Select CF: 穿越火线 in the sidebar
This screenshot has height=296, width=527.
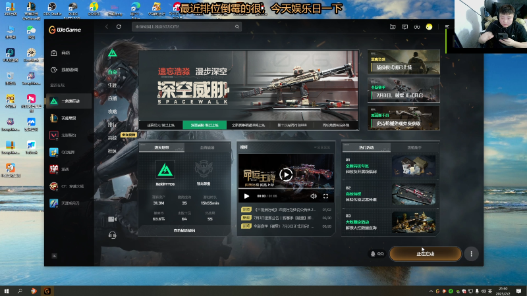pyautogui.click(x=69, y=186)
